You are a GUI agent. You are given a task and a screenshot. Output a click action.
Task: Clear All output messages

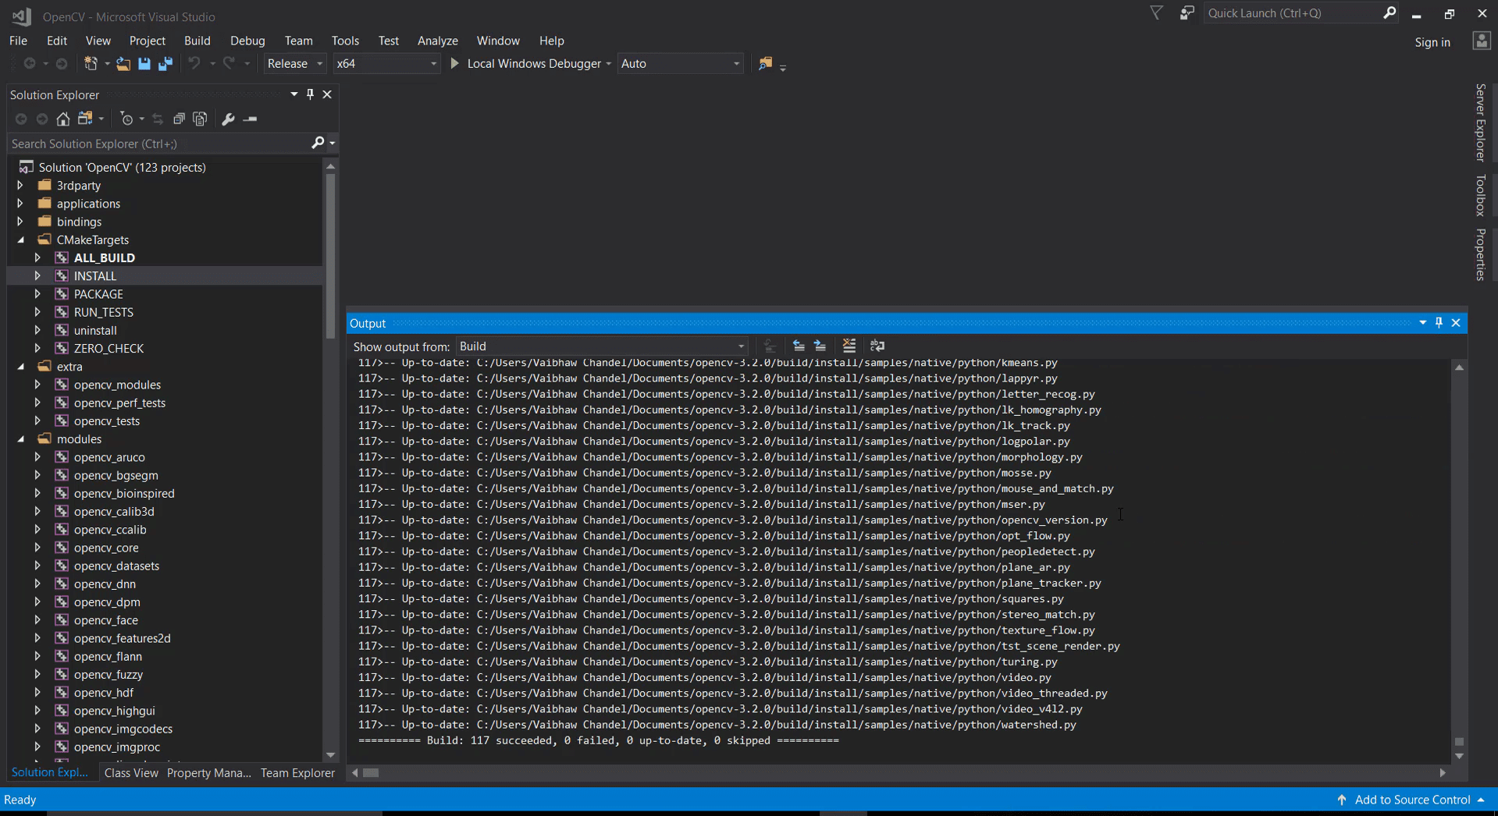click(849, 346)
